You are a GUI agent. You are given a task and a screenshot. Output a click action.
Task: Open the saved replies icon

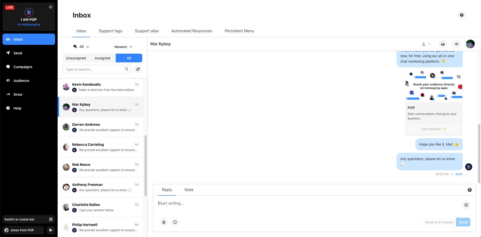[x=175, y=222]
